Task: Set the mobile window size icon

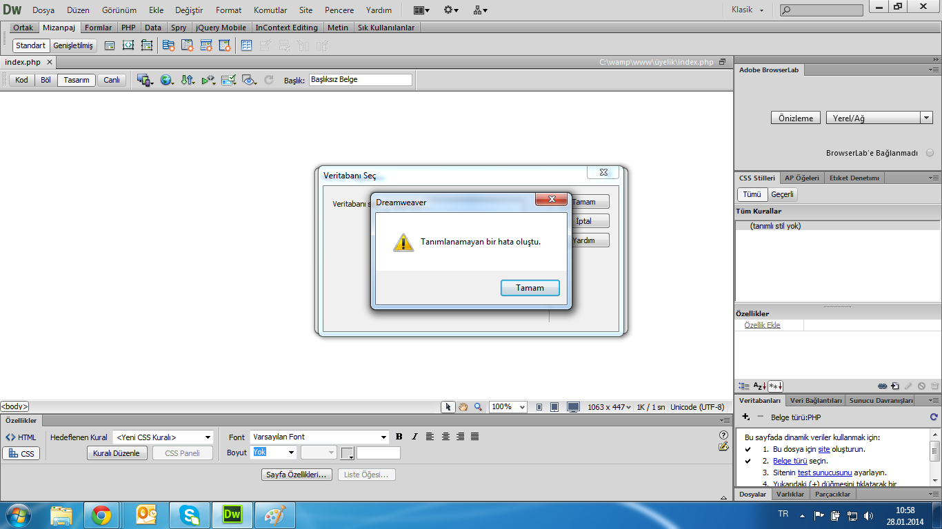Action: click(x=539, y=407)
